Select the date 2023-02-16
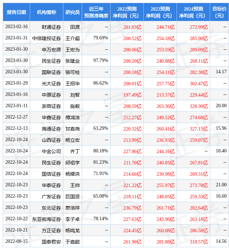The image size is (229, 250). point(16,26)
